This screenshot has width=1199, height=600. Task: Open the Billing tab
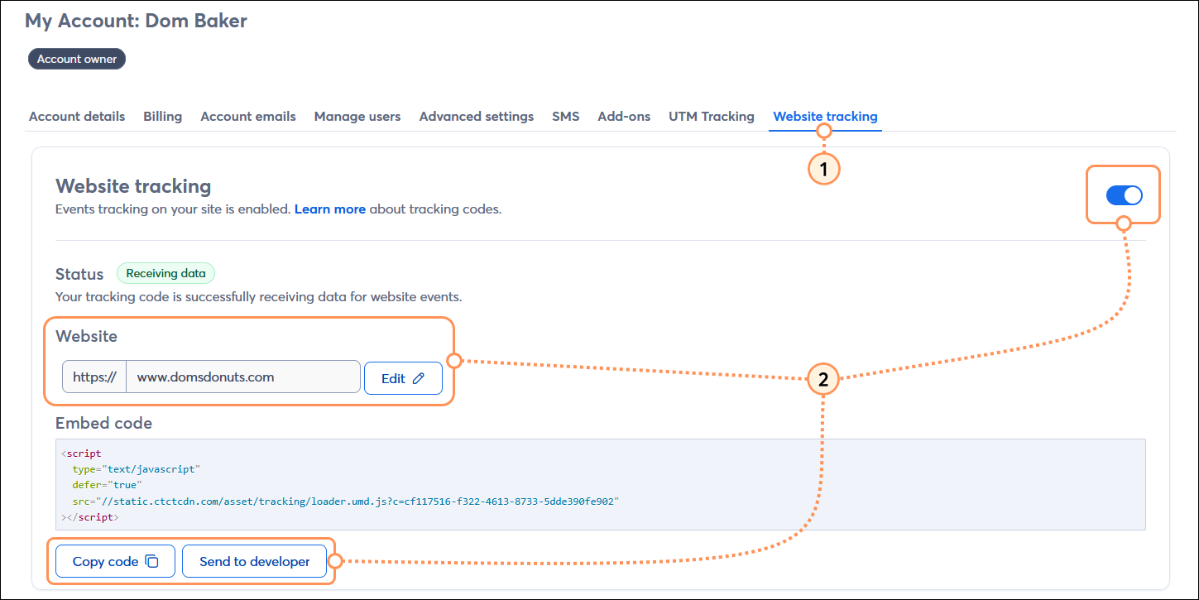click(x=162, y=116)
